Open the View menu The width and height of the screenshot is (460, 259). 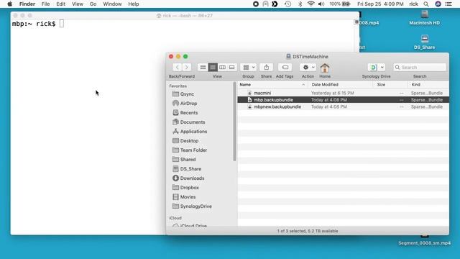point(78,4)
